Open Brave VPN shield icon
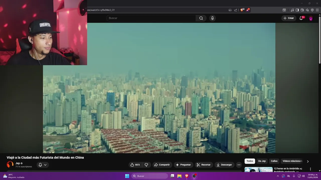Screen dimensions: 321x180 click(x=312, y=10)
